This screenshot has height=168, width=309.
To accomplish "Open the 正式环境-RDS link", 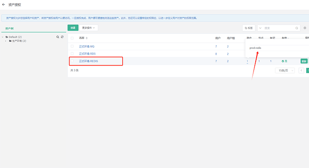I will pyautogui.click(x=87, y=54).
